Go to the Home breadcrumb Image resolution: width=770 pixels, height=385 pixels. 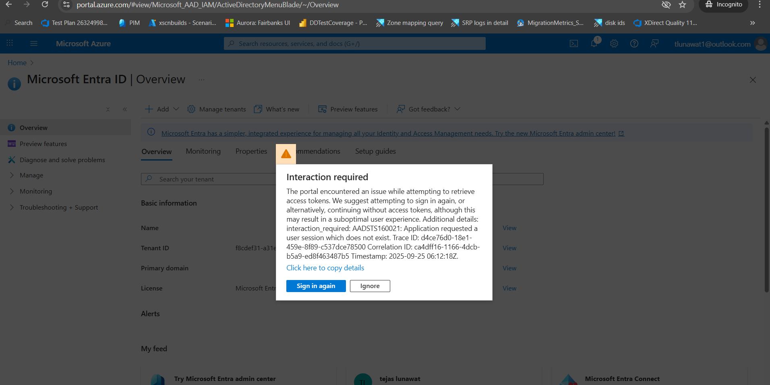coord(17,63)
